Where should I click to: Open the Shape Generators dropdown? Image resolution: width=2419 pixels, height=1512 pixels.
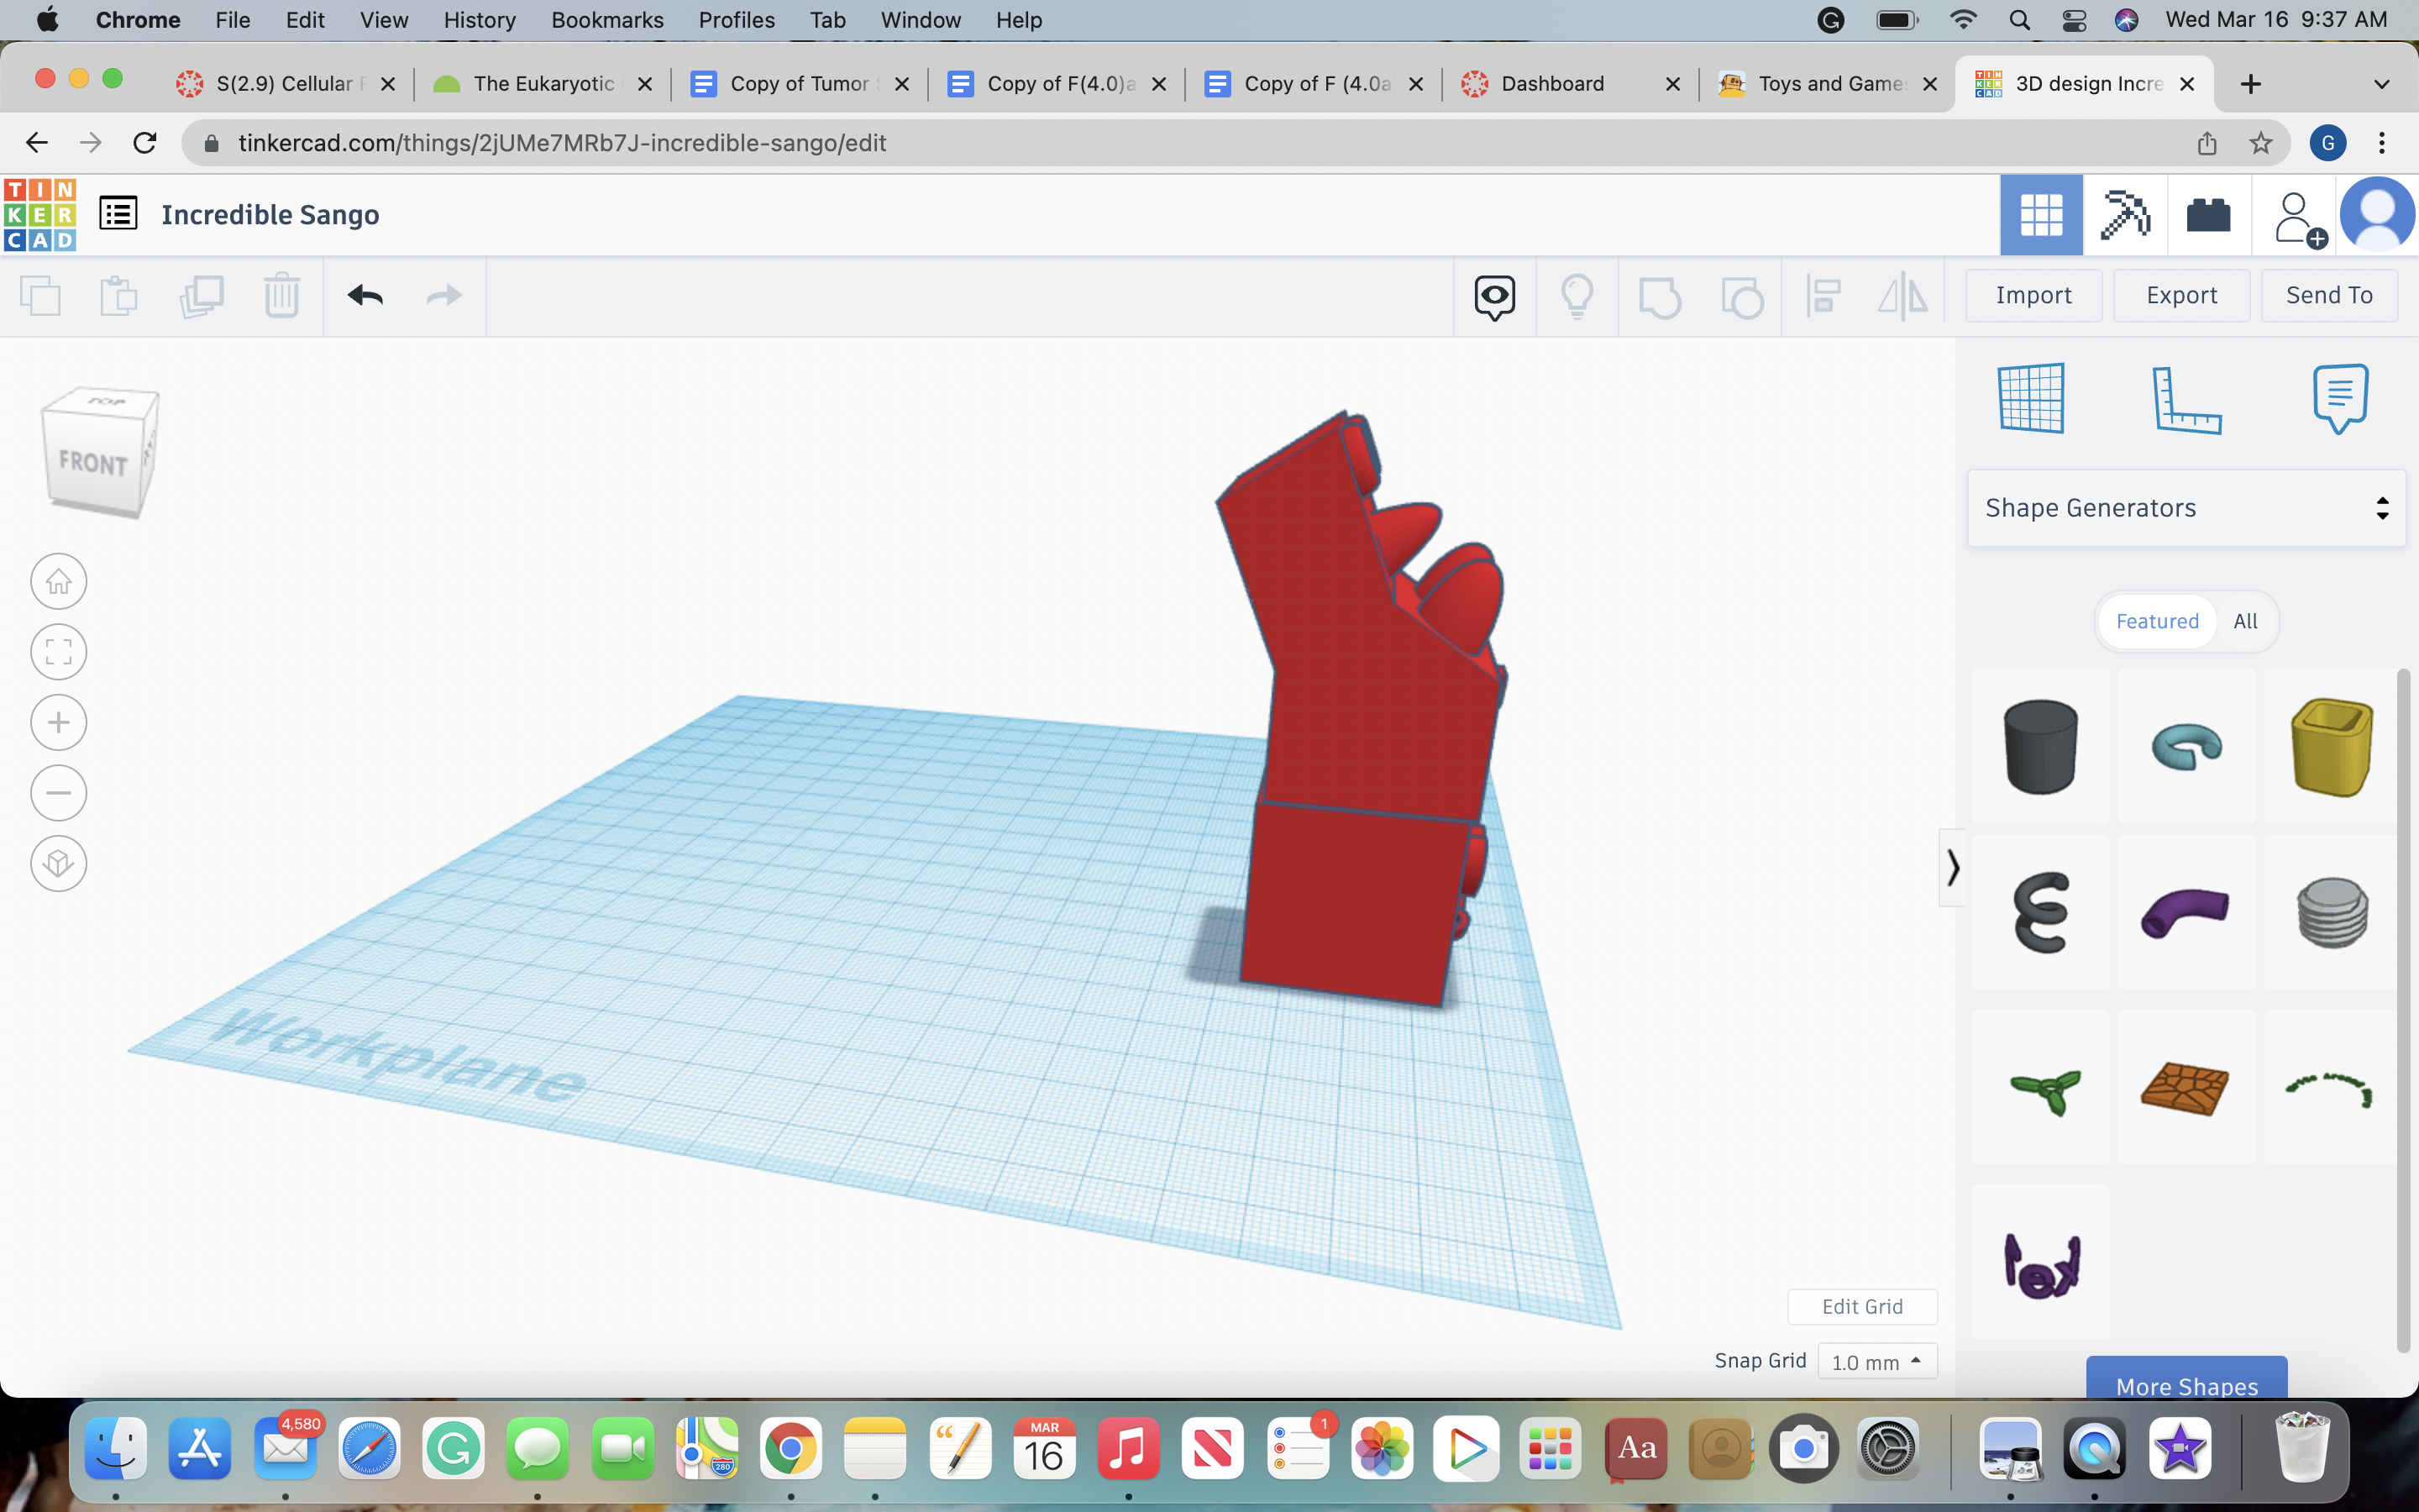(x=2185, y=507)
